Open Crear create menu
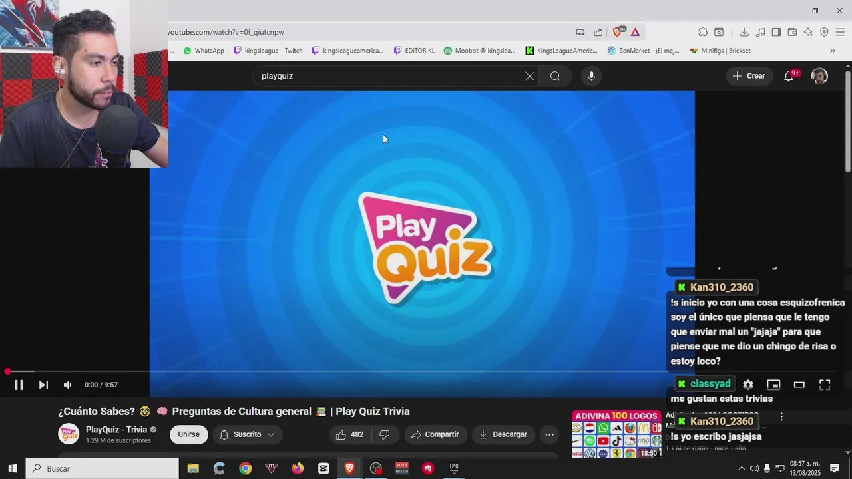852x479 pixels. pyautogui.click(x=749, y=76)
